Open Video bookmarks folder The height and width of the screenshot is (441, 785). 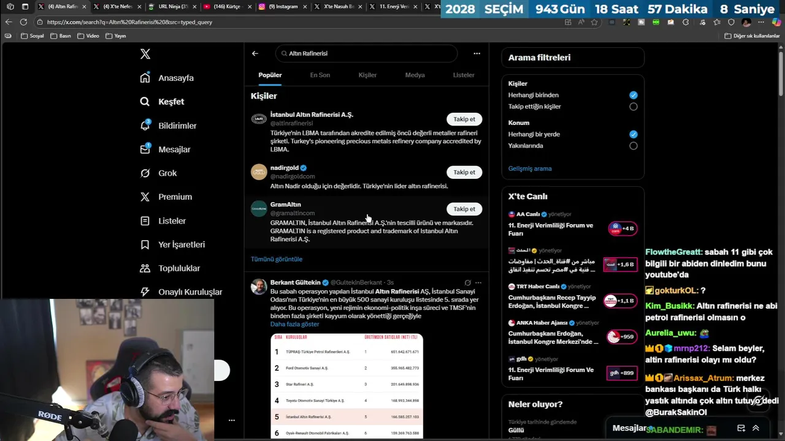(x=88, y=36)
